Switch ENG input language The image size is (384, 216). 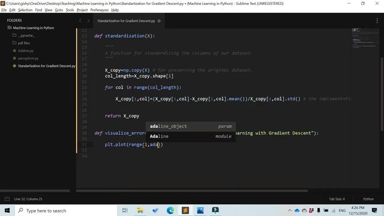342,211
